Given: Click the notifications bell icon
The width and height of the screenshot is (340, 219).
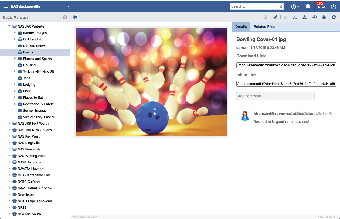Looking at the screenshot, I should click(308, 6).
